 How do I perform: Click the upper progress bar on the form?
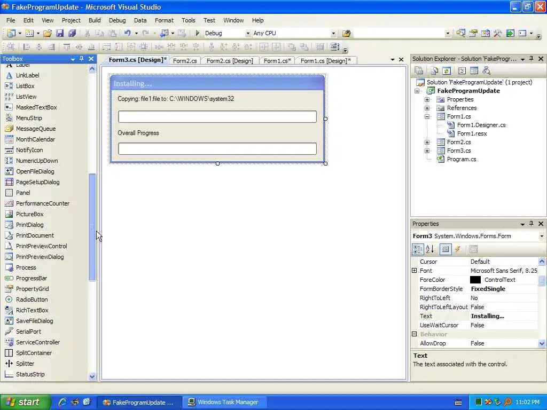pyautogui.click(x=217, y=116)
